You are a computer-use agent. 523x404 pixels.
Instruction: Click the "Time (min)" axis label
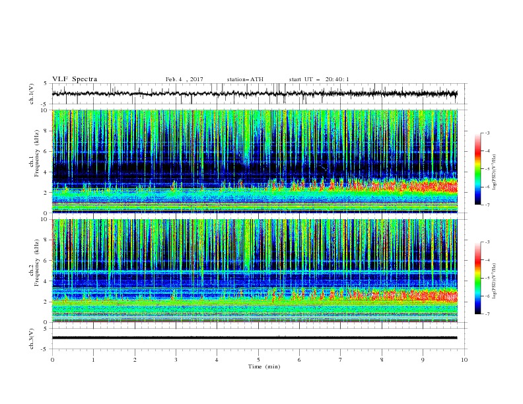[x=264, y=366]
